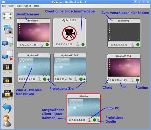Open the Tools menu
The width and height of the screenshot is (151, 130).
19,6
